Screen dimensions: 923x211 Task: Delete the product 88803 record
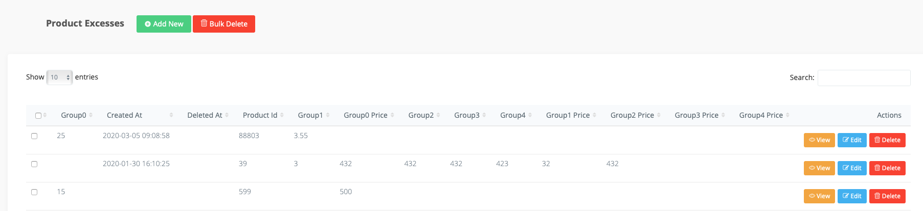(887, 140)
